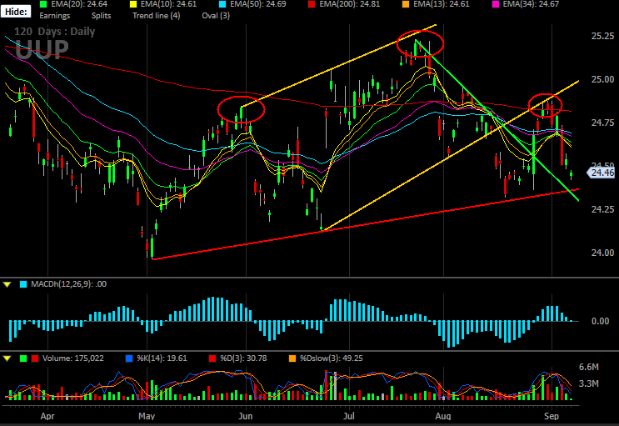Click the 0.00 MACD axis label

coord(600,321)
